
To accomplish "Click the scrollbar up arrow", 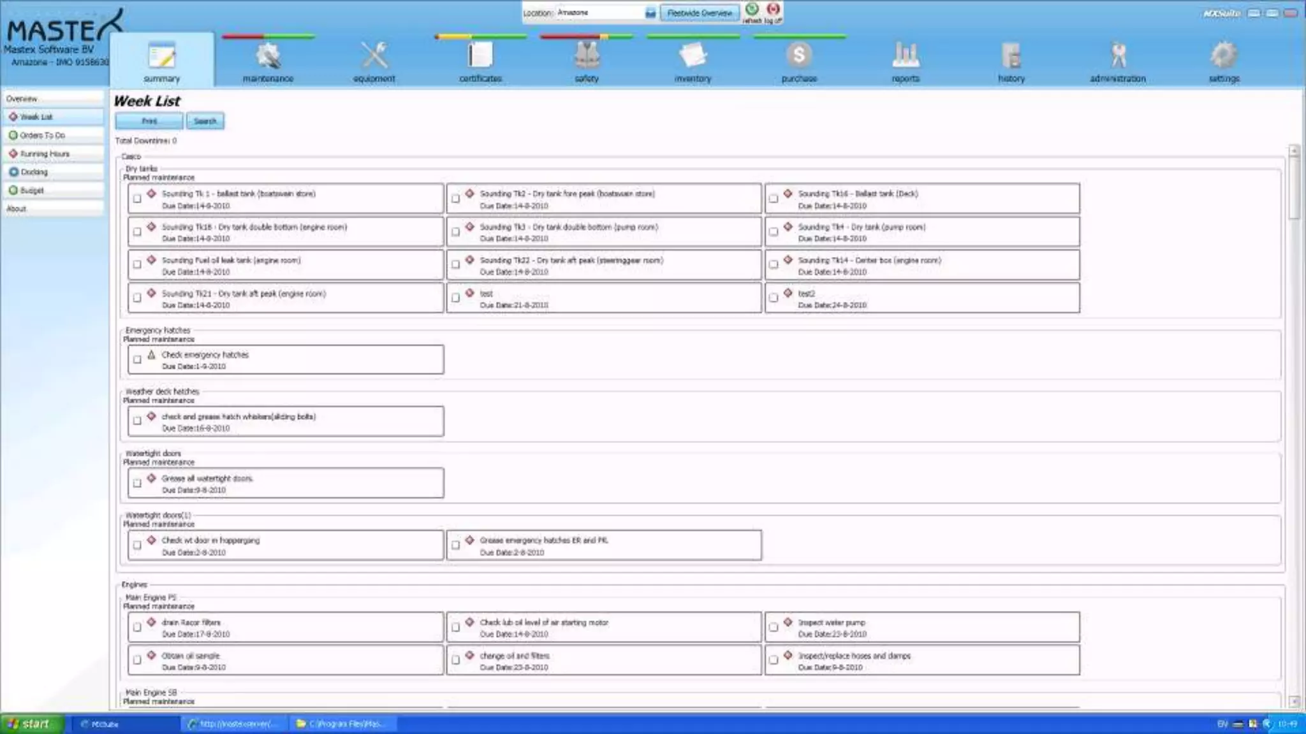I will pos(1294,151).
